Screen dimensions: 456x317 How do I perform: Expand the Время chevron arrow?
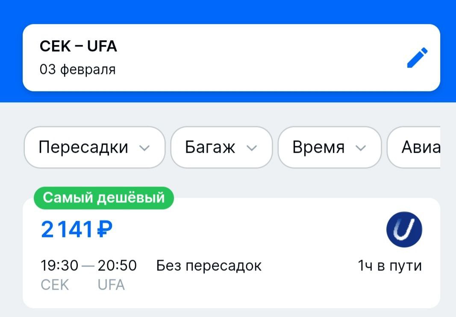click(x=361, y=148)
